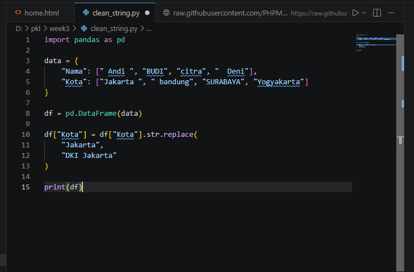Image resolution: width=414 pixels, height=272 pixels.
Task: Click line number 15 in the gutter
Action: (x=25, y=187)
